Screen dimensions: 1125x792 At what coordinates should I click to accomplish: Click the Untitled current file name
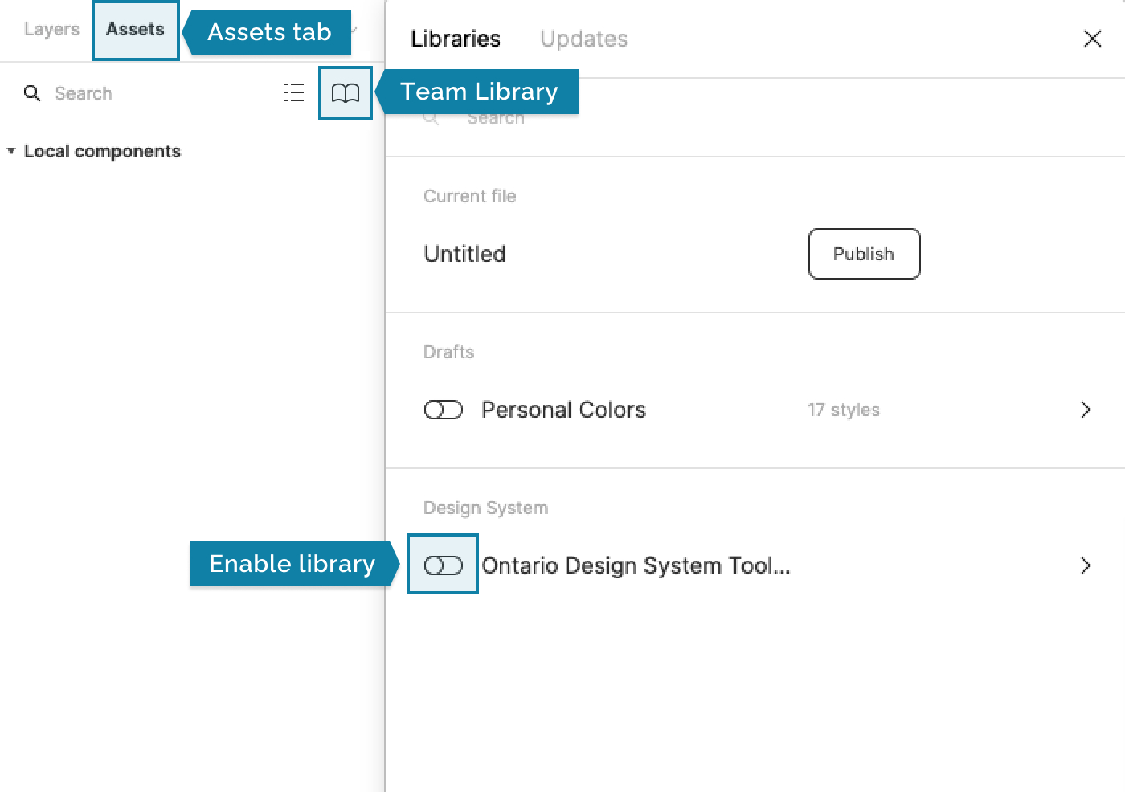pyautogui.click(x=464, y=254)
